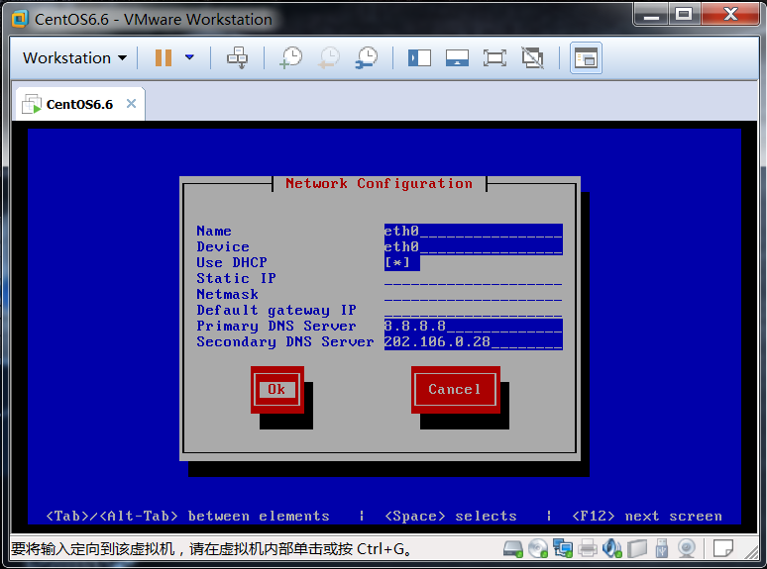The image size is (767, 569).
Task: Click the sound card status icon
Action: (x=612, y=549)
